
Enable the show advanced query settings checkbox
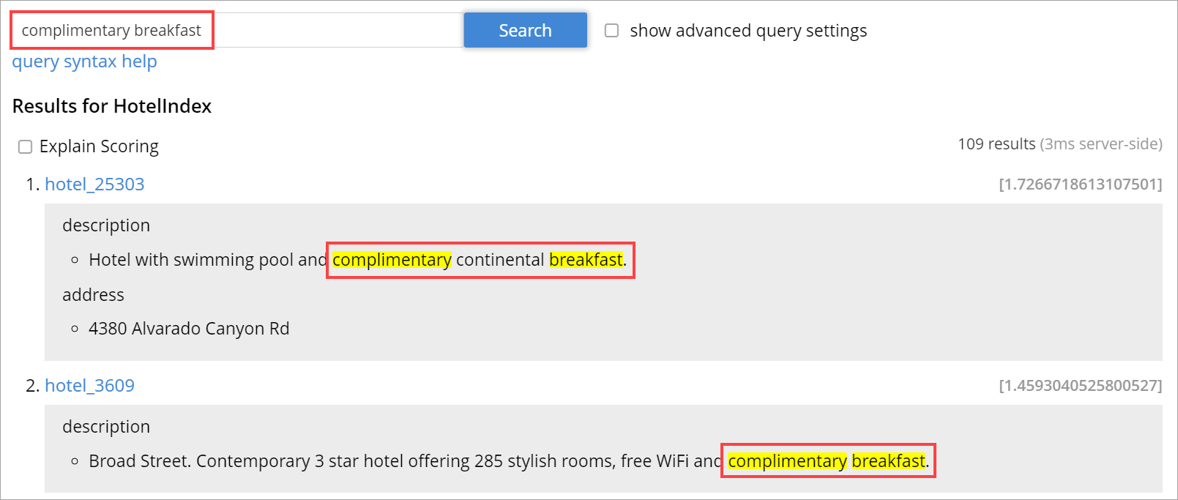coord(611,31)
